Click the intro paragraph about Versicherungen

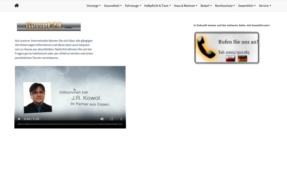point(54,49)
